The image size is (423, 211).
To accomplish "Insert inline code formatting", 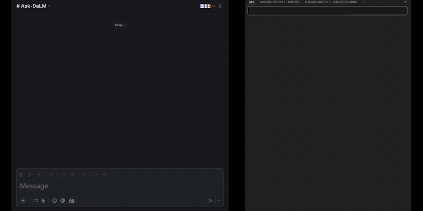I will point(96,175).
